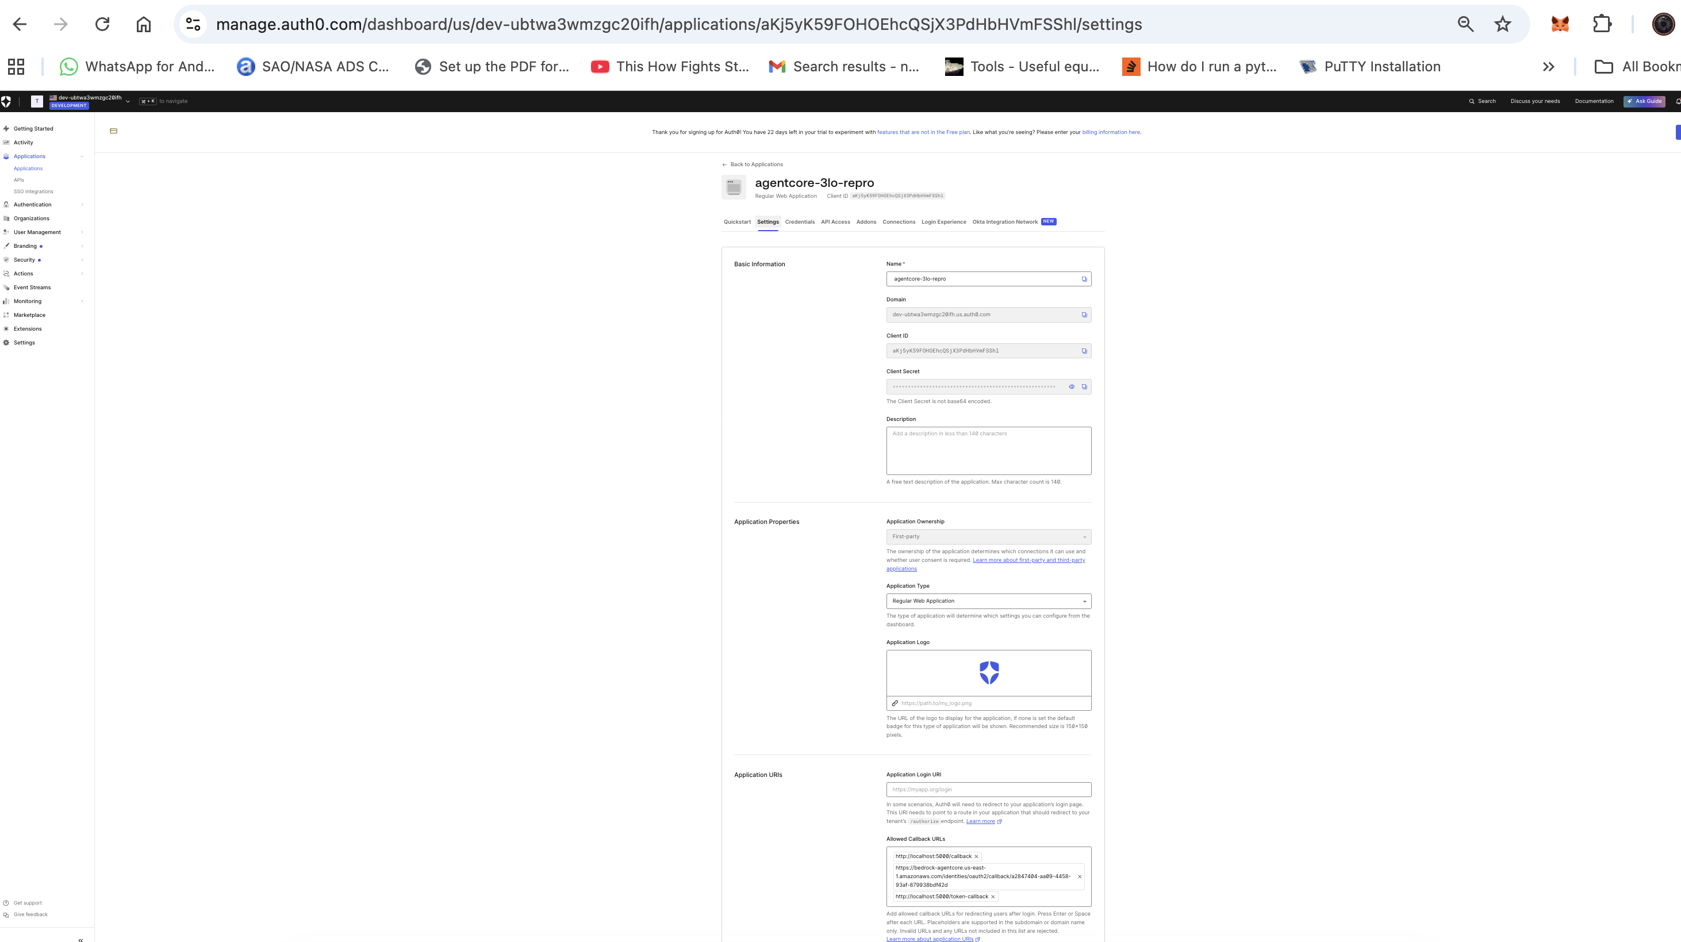Open the SAO/NASA ADS bookmark
This screenshot has width=1681, height=942.
[313, 67]
